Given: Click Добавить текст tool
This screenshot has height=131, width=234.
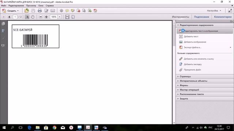Looking at the screenshot, I should pos(191,36).
